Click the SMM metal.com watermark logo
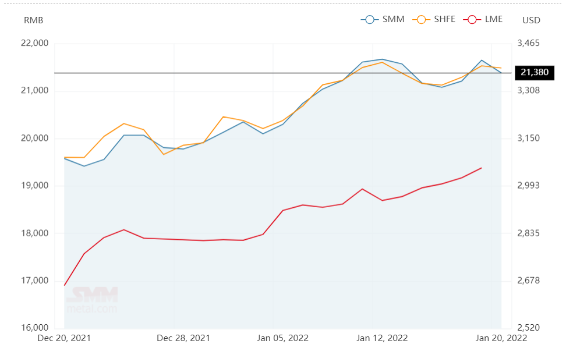The height and width of the screenshot is (344, 566). tap(92, 300)
